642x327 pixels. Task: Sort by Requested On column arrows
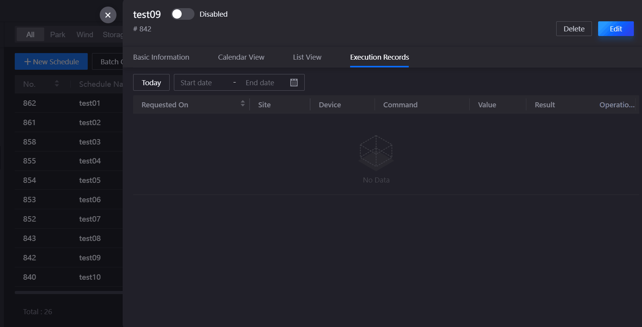point(243,103)
